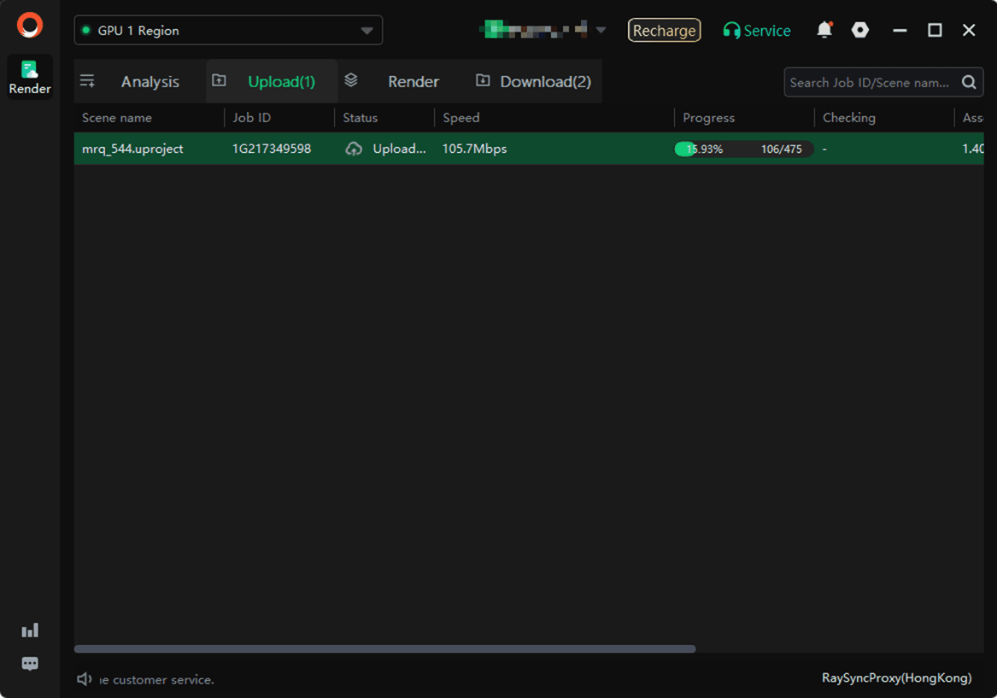997x698 pixels.
Task: Open the chat feedback icon
Action: (30, 664)
